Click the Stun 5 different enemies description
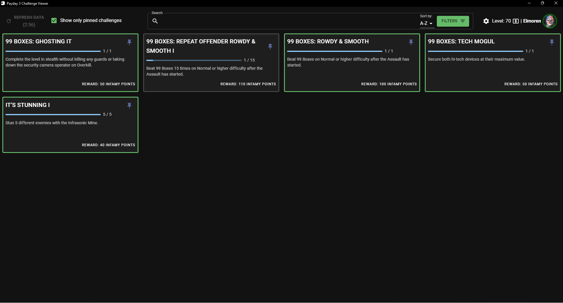The height and width of the screenshot is (303, 563). click(x=52, y=123)
